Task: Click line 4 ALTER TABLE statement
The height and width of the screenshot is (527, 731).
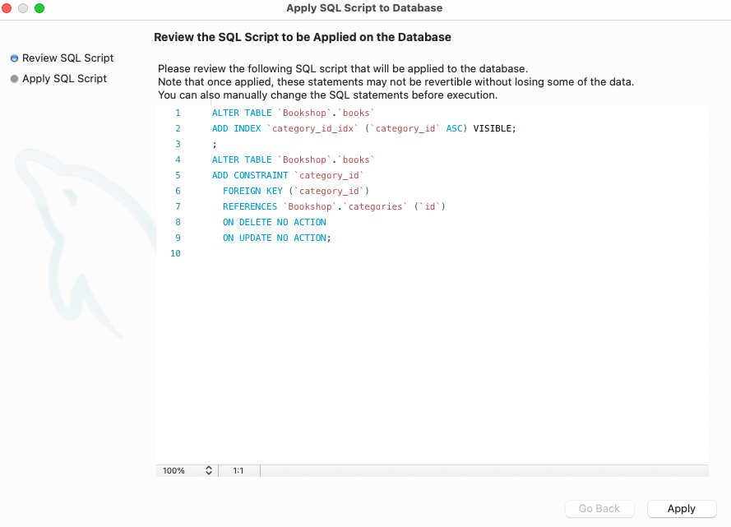Action: [294, 159]
